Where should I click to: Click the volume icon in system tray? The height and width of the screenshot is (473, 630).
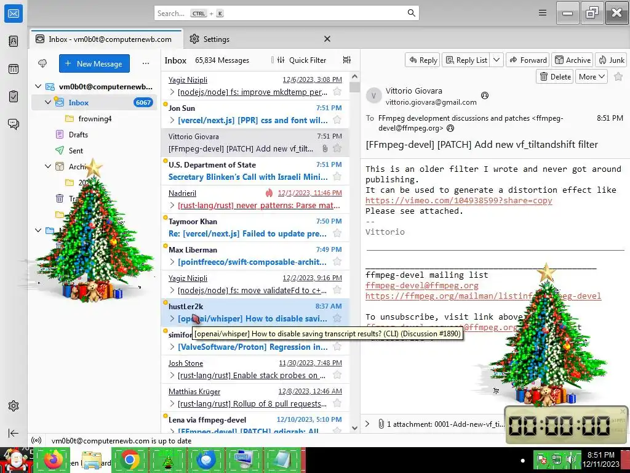[x=570, y=459]
